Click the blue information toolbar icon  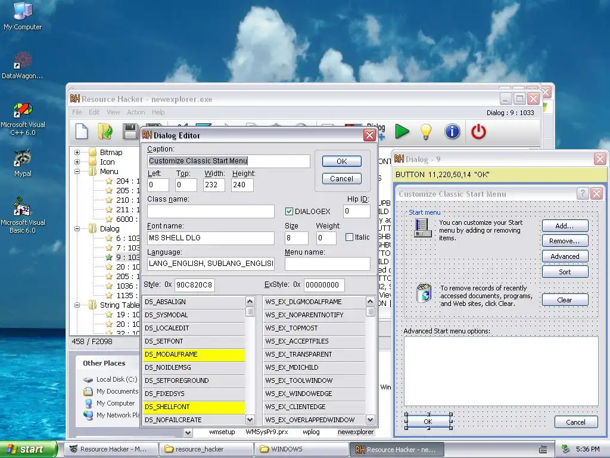(x=452, y=131)
